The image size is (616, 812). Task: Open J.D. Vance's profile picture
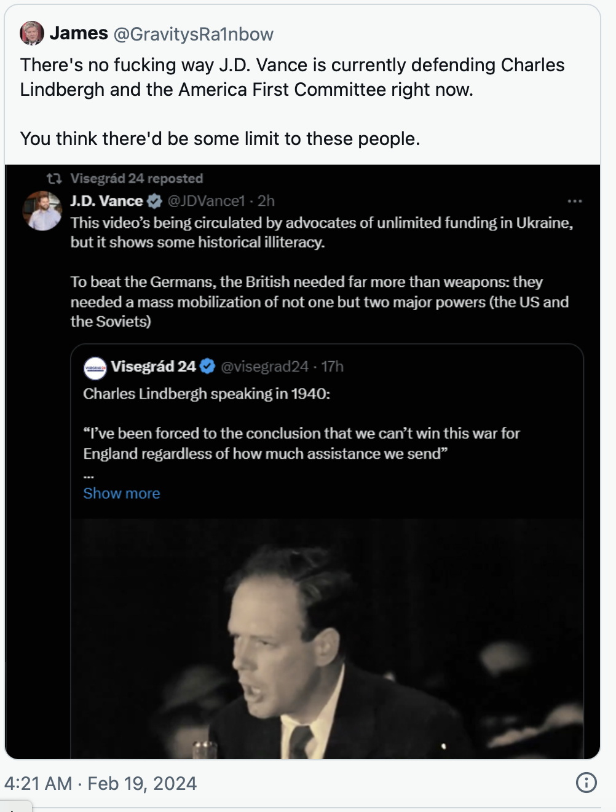(x=42, y=211)
